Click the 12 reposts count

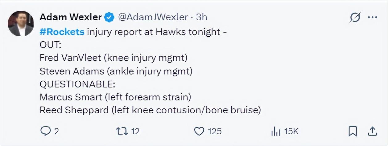135,132
